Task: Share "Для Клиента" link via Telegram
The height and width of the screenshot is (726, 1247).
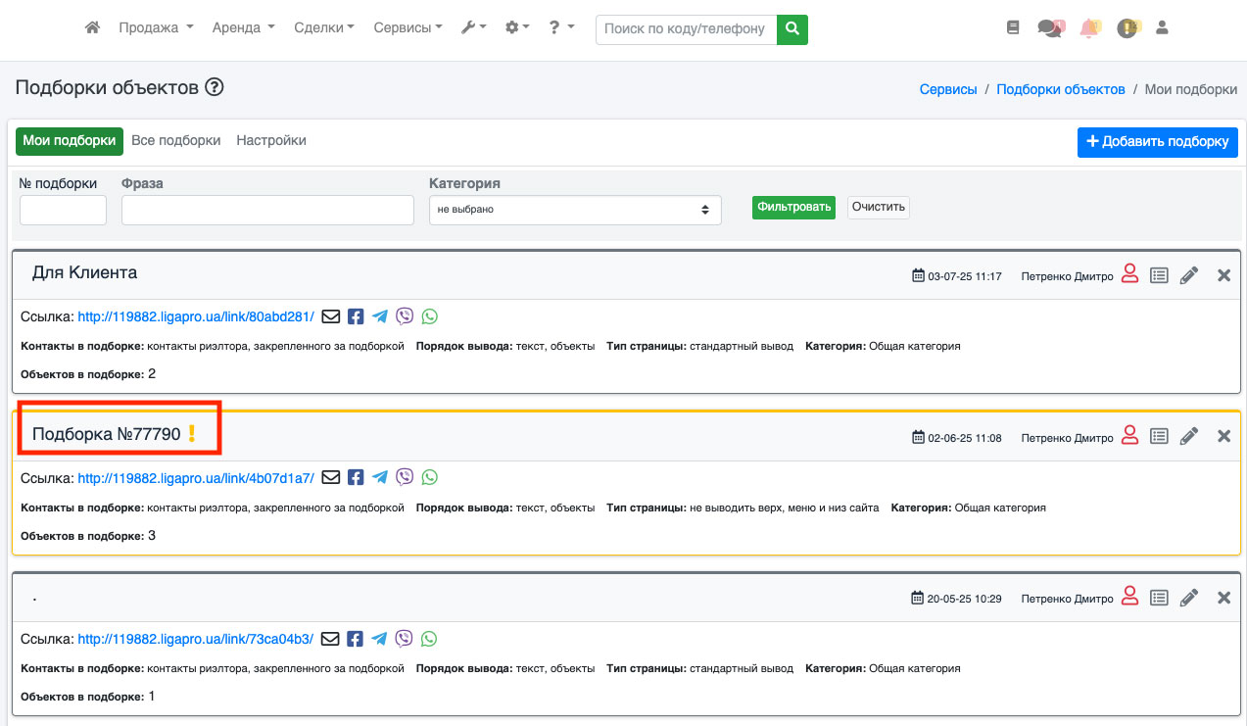Action: coord(380,316)
